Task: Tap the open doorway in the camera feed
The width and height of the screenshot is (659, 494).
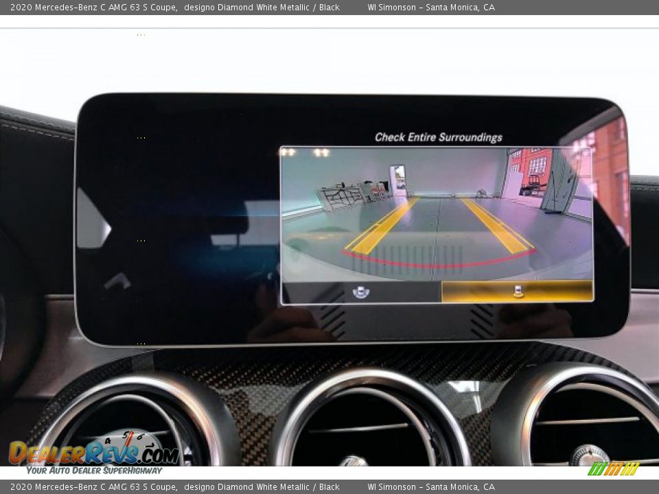Action: [x=398, y=180]
